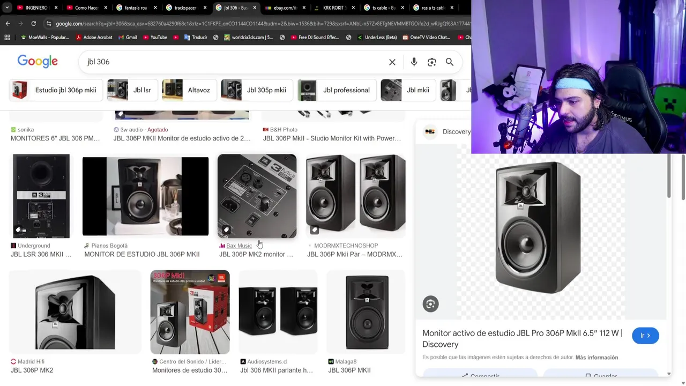Start voice search with microphone
Screen dimensions: 686x386
(x=414, y=62)
